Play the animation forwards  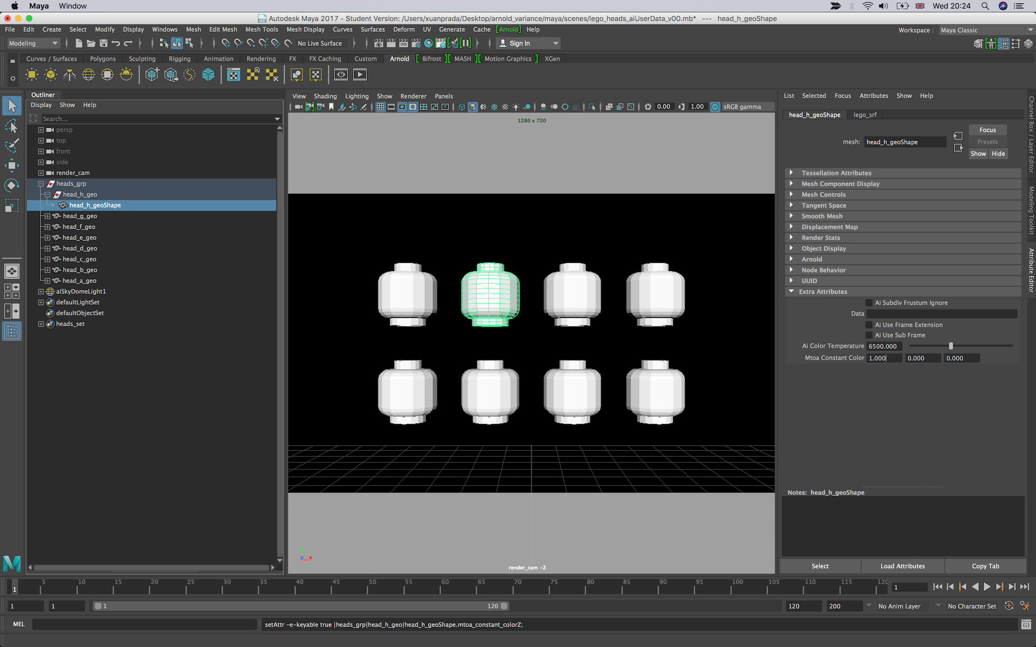[987, 587]
